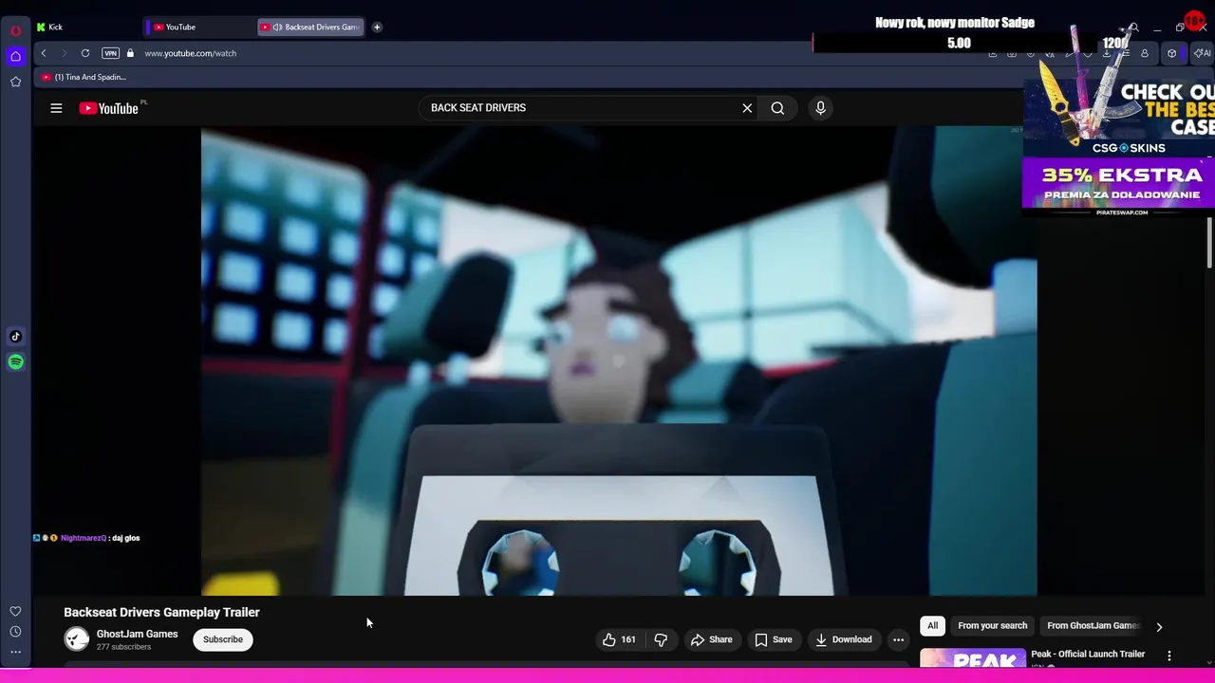Open the Opera sidebar home icon
Screen dimensions: 1215x683
tap(15, 56)
